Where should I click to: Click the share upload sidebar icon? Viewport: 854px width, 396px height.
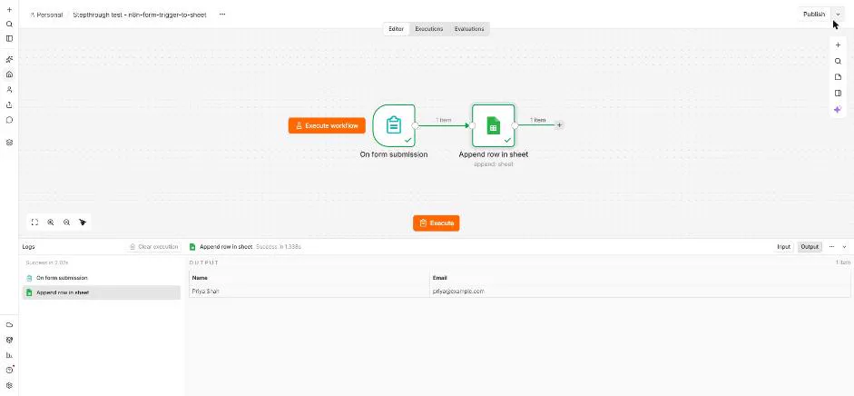[x=9, y=104]
